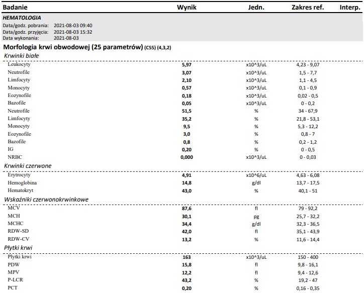
Task: Click the Eozynofile value 0,18
Action: tap(187, 96)
